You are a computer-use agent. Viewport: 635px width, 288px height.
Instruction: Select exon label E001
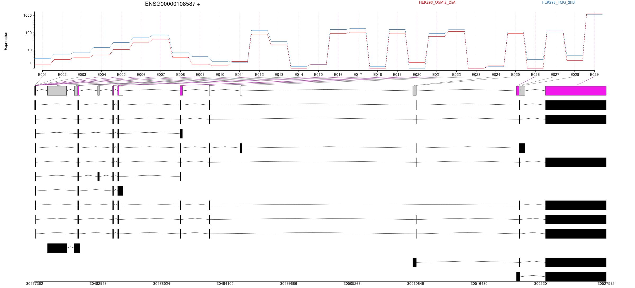coord(42,75)
